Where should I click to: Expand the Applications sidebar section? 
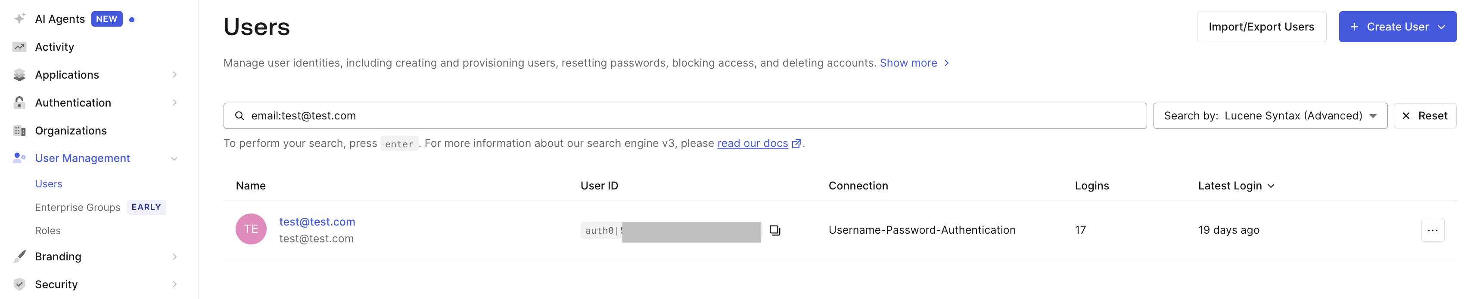tap(95, 75)
